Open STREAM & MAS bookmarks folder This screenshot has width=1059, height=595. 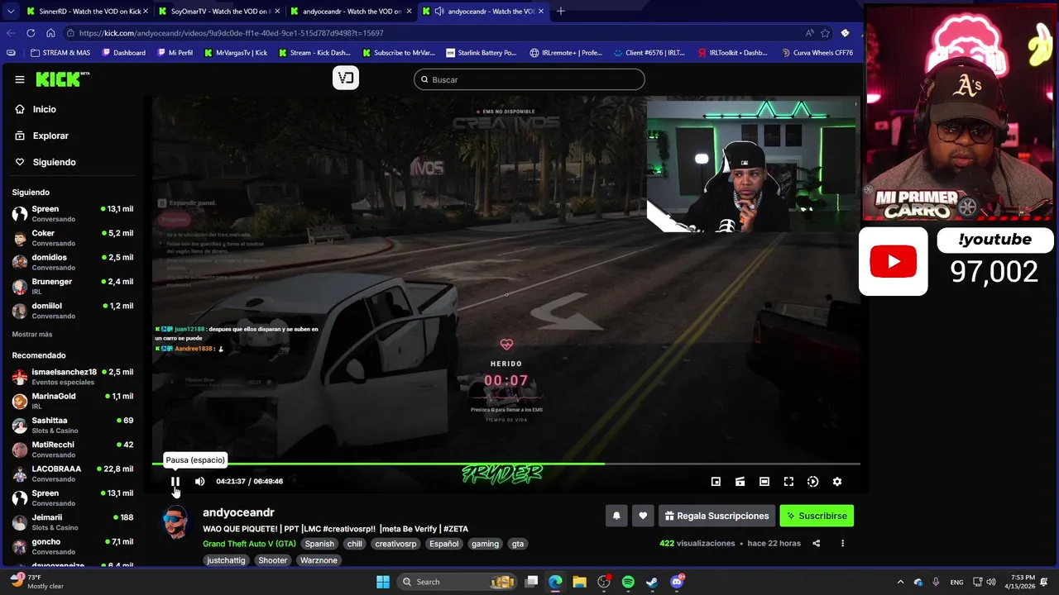point(60,53)
